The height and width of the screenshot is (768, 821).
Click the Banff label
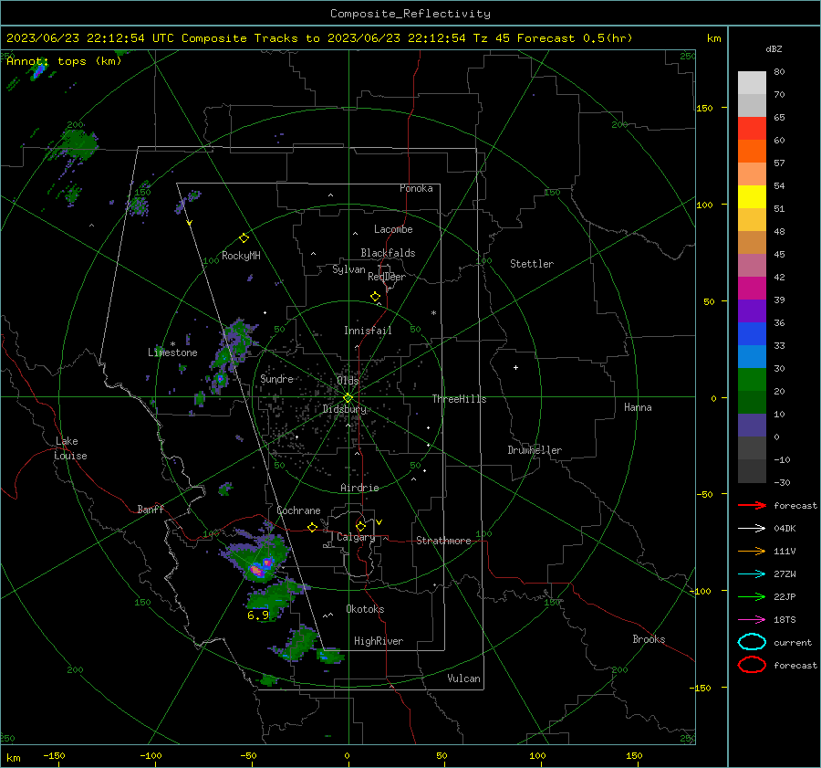tap(151, 509)
